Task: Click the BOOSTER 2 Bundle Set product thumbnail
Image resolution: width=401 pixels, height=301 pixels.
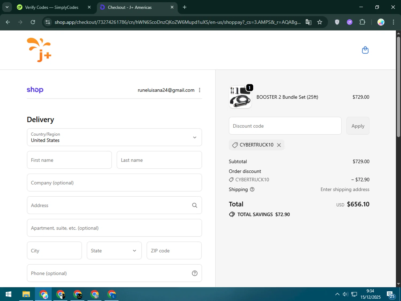Action: [x=240, y=97]
